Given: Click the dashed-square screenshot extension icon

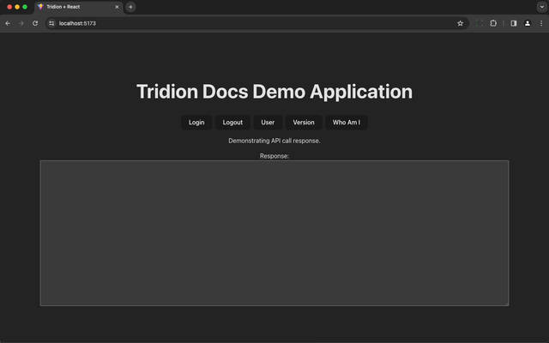Looking at the screenshot, I should (480, 23).
